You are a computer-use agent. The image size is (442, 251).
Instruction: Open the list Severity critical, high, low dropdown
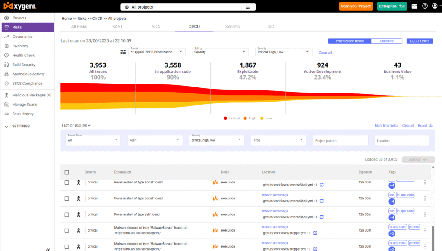click(217, 140)
